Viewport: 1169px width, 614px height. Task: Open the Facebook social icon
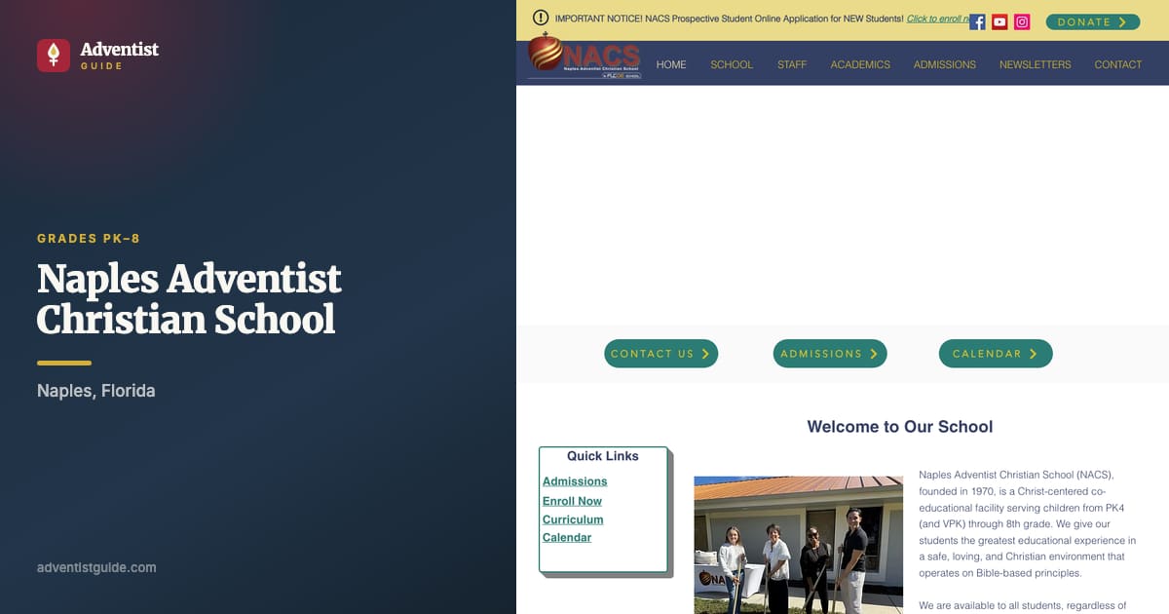click(977, 21)
